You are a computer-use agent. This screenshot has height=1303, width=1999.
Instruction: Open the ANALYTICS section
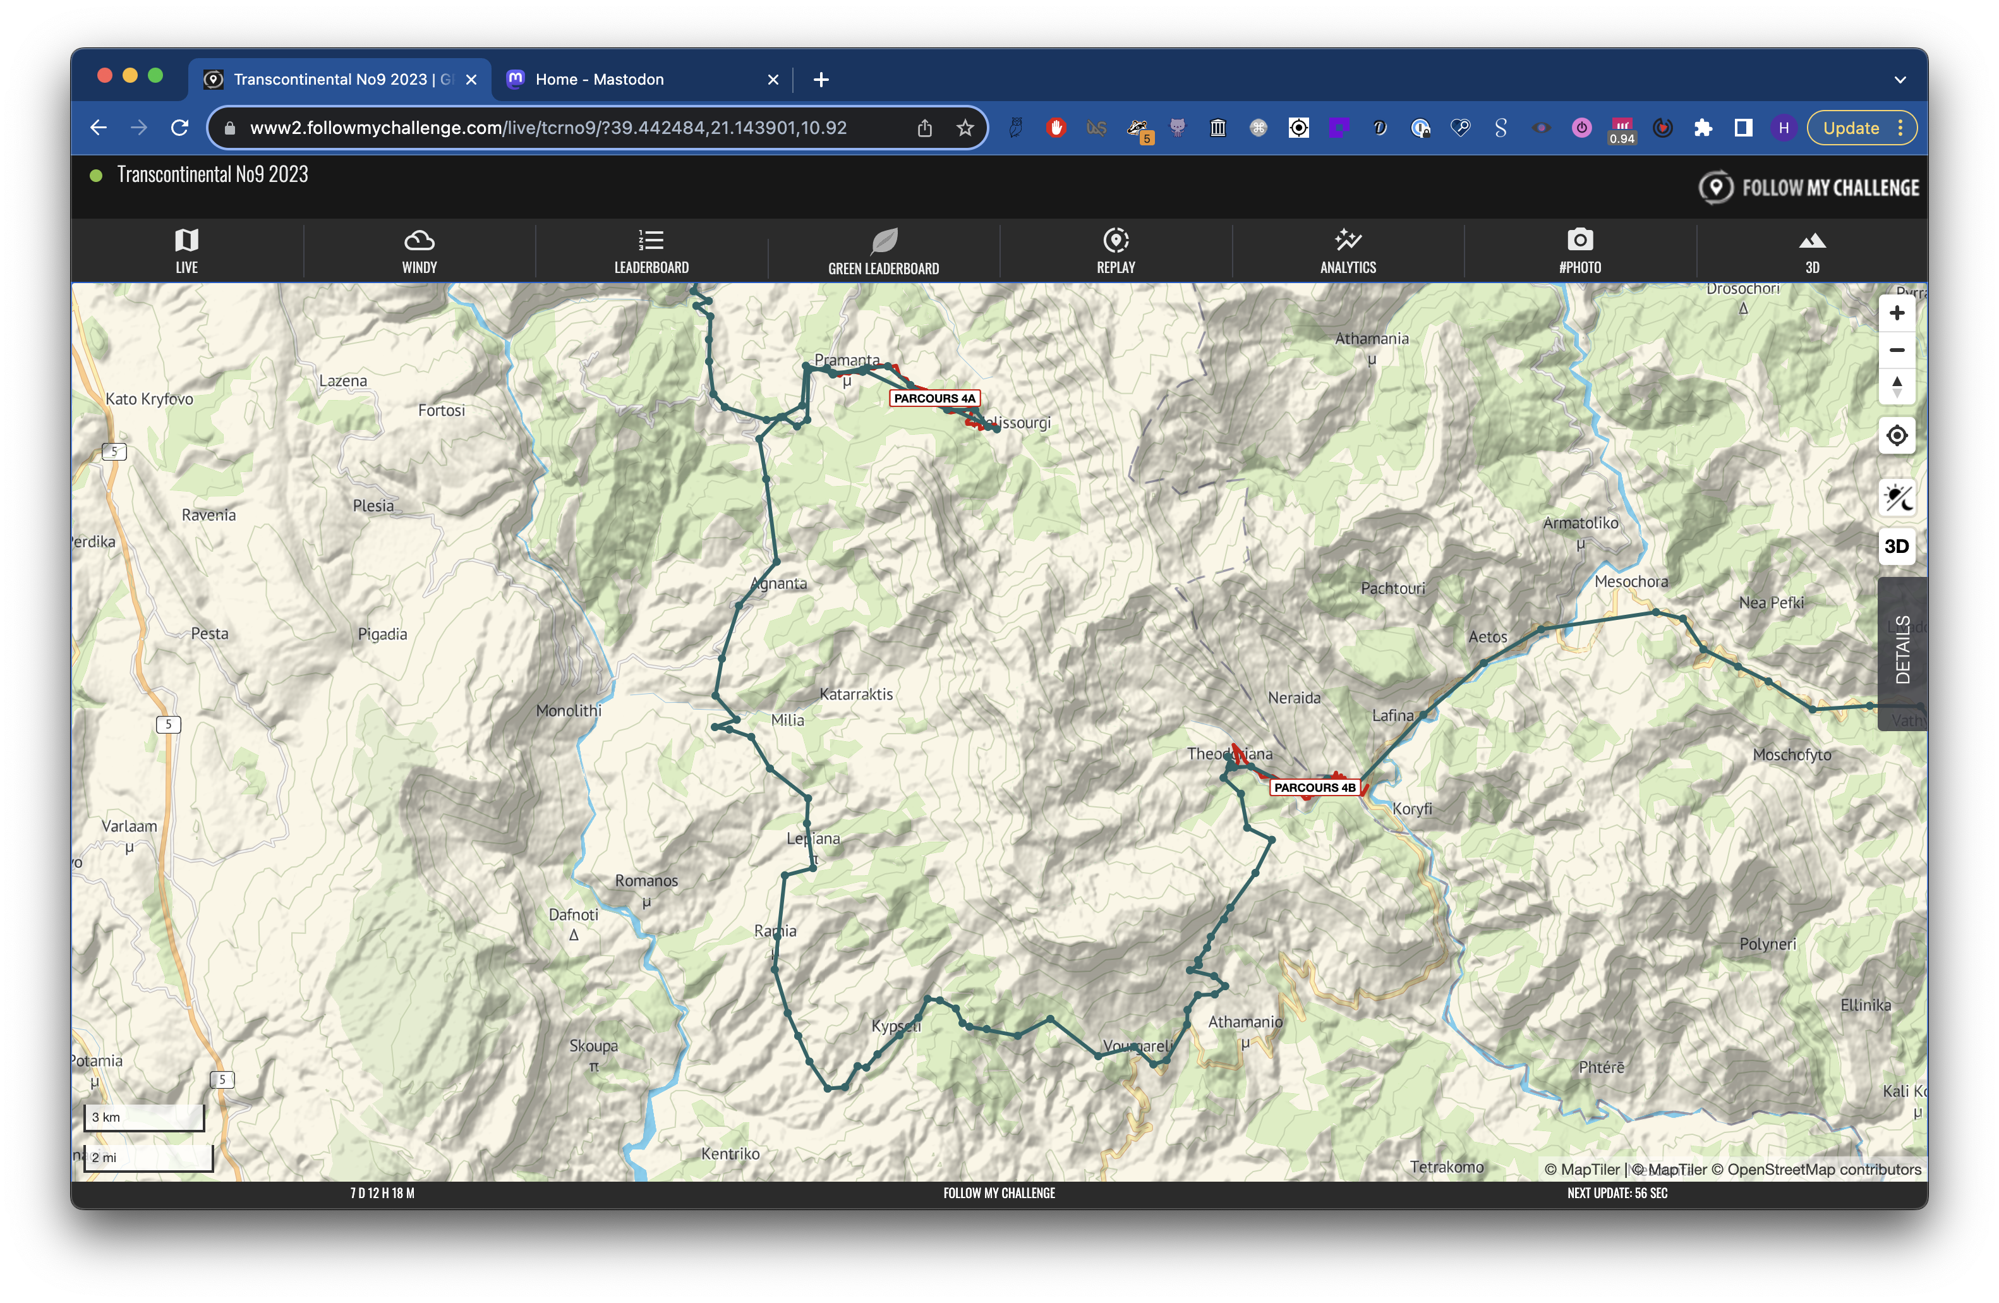1348,250
